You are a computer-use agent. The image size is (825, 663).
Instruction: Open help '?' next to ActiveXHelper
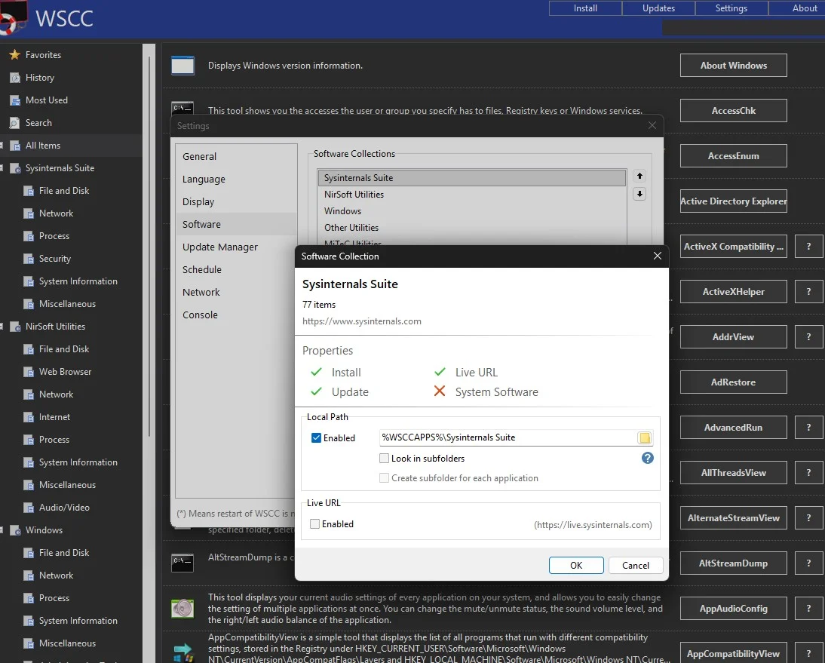808,291
